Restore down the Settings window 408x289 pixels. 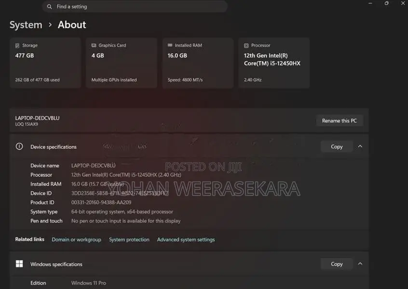coord(387,3)
